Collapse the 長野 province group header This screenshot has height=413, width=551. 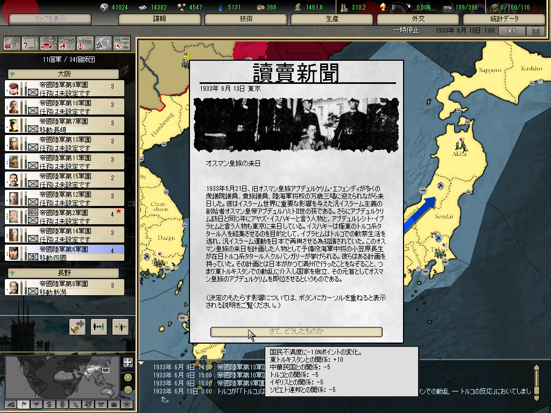coord(63,273)
